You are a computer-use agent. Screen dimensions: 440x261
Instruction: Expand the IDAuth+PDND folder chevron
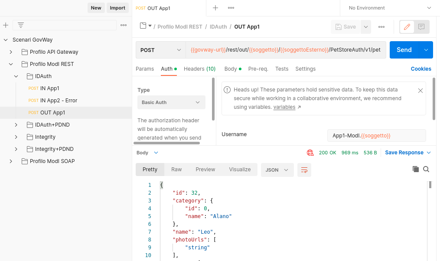pos(16,125)
